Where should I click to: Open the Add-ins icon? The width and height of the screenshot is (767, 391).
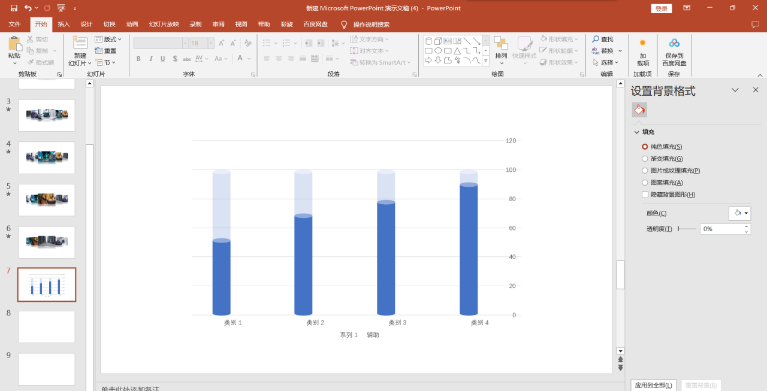642,47
